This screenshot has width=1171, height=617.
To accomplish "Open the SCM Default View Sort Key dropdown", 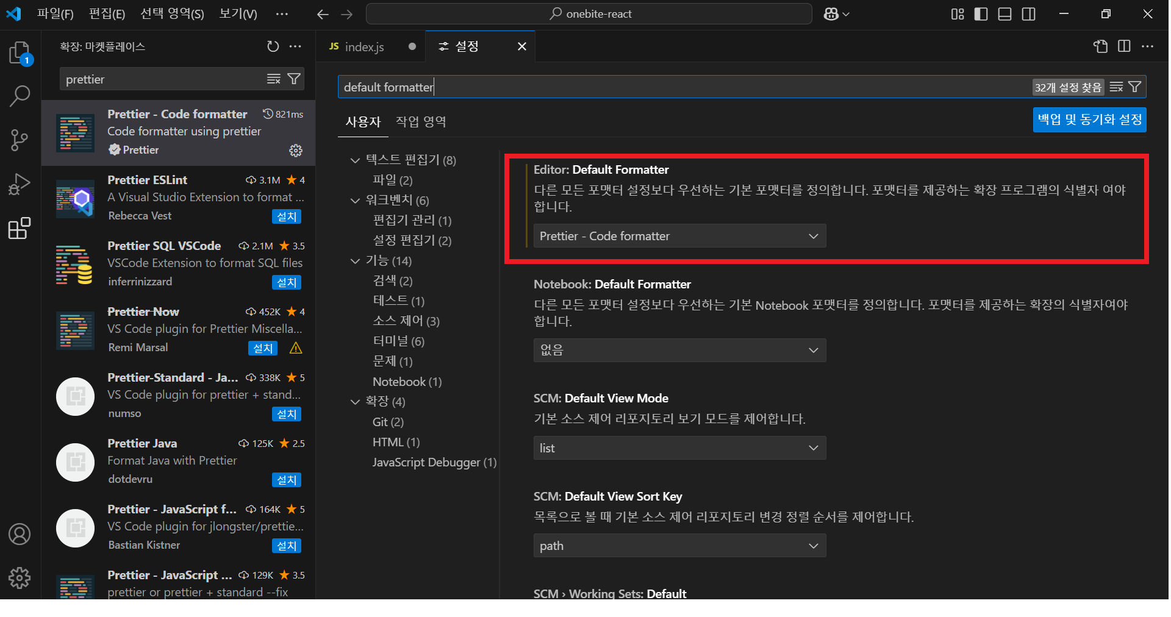I will [x=679, y=546].
